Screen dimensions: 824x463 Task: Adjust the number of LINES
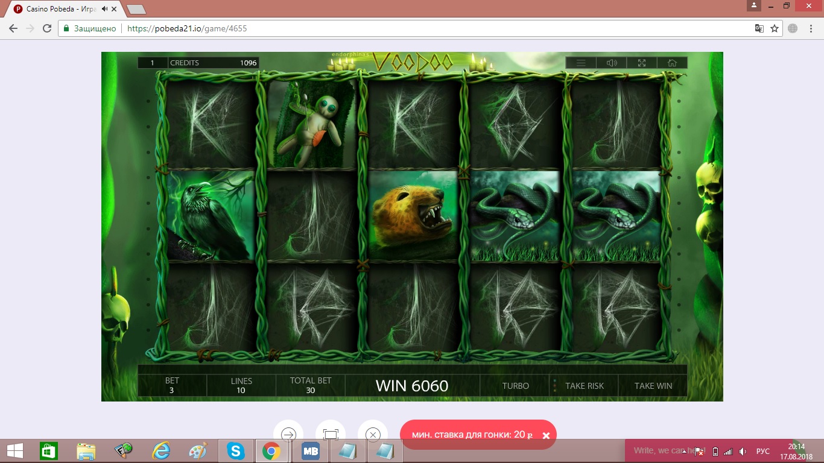coord(241,386)
